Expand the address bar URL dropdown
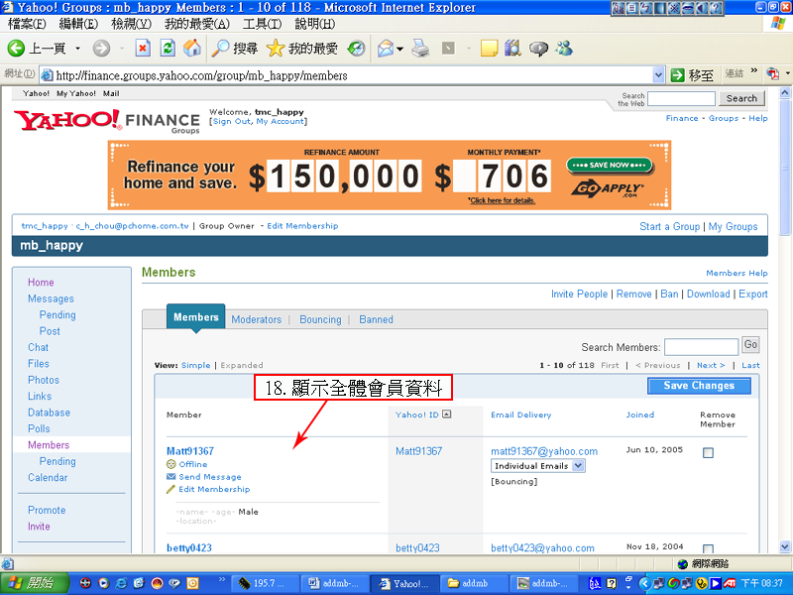 (x=659, y=75)
